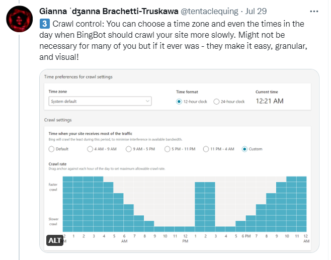
Task: Select the 12-hour clock radio button
Action: point(179,102)
